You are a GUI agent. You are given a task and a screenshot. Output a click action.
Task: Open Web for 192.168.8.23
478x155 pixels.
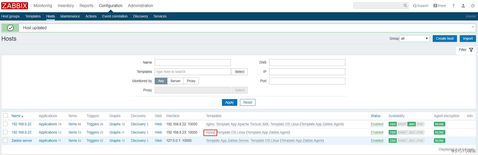point(158,132)
